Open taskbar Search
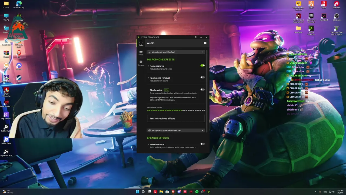The width and height of the screenshot is (346, 195). 143,192
